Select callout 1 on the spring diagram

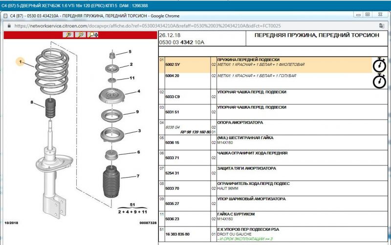[21, 62]
